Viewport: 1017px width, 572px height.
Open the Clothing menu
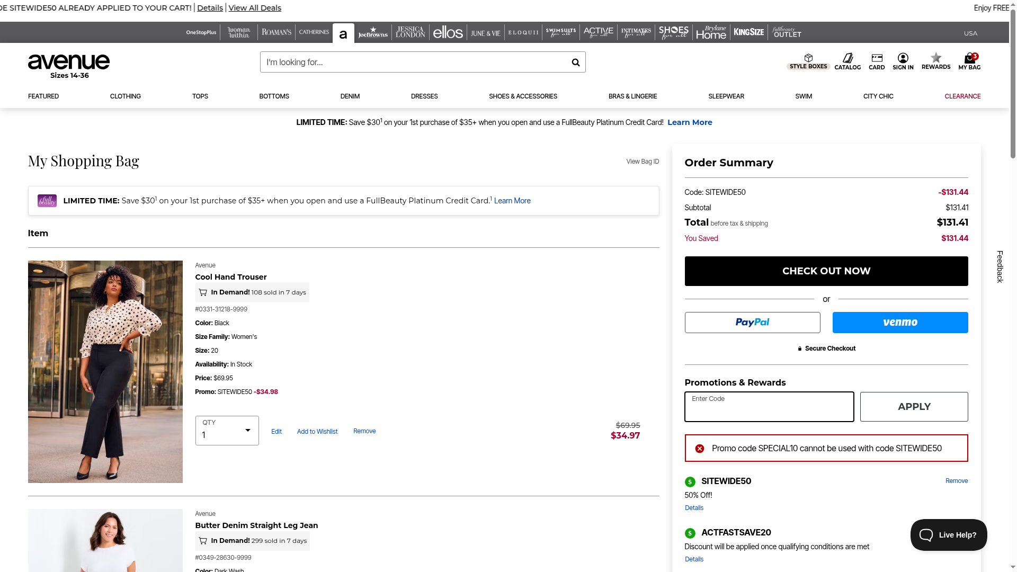tap(126, 96)
